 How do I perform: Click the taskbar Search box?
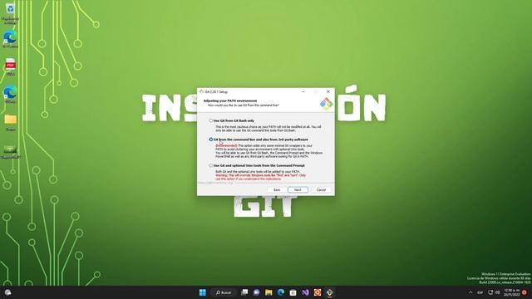[224, 292]
